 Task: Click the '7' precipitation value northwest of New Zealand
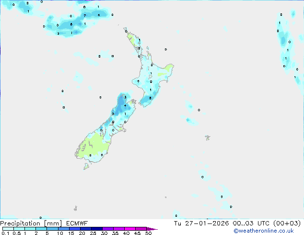pos(85,15)
